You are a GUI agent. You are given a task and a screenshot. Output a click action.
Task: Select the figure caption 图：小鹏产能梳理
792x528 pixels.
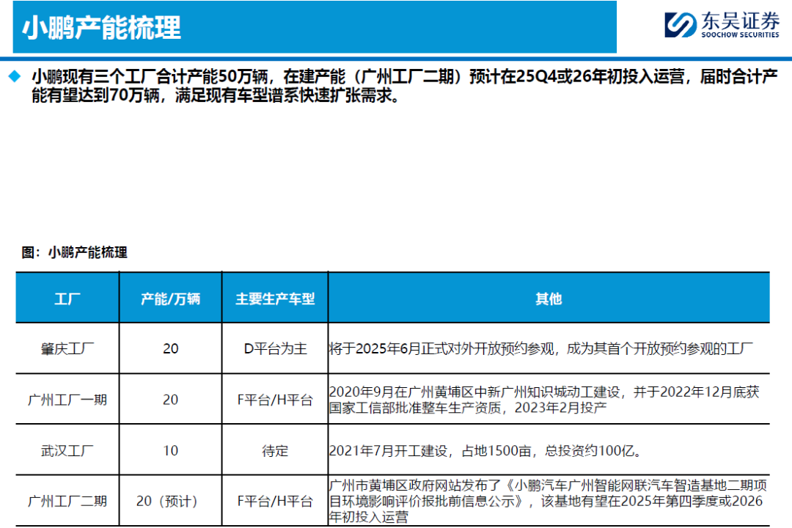tap(74, 253)
